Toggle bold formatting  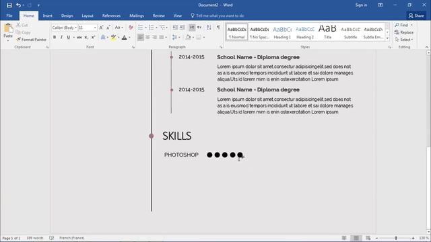pos(55,38)
